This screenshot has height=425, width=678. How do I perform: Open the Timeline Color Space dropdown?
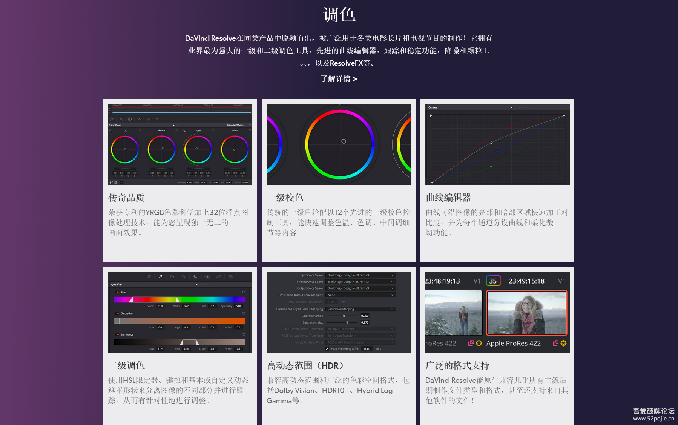(361, 282)
